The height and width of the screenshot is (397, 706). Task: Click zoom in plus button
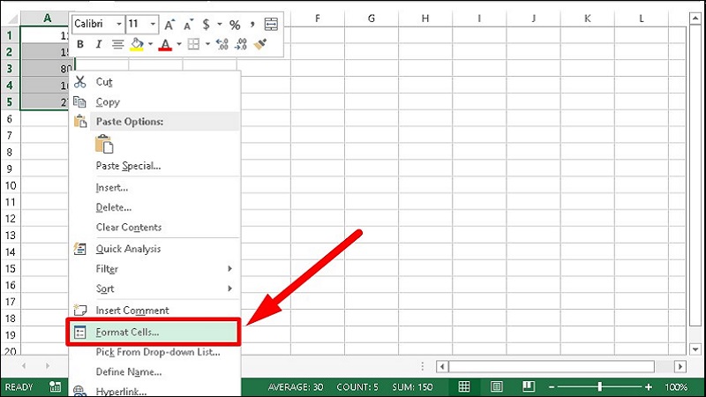pyautogui.click(x=649, y=387)
